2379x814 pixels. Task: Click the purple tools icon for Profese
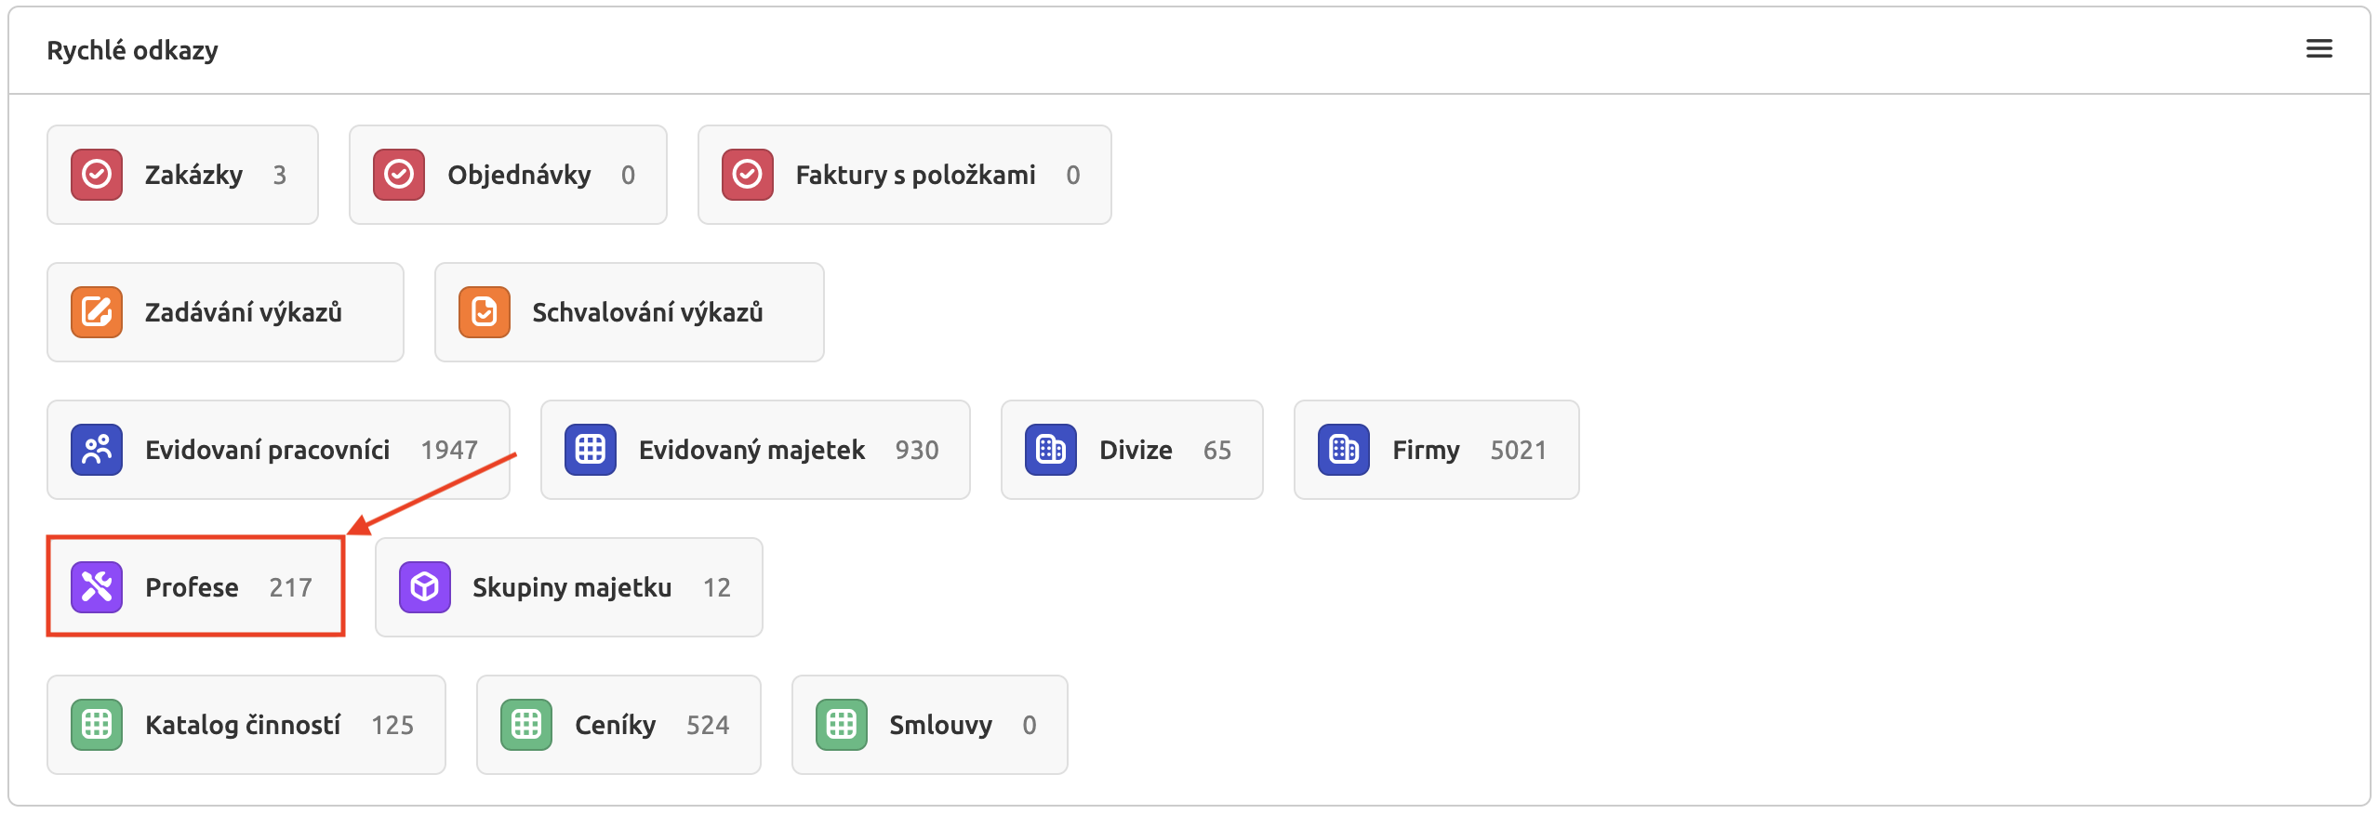[x=97, y=587]
